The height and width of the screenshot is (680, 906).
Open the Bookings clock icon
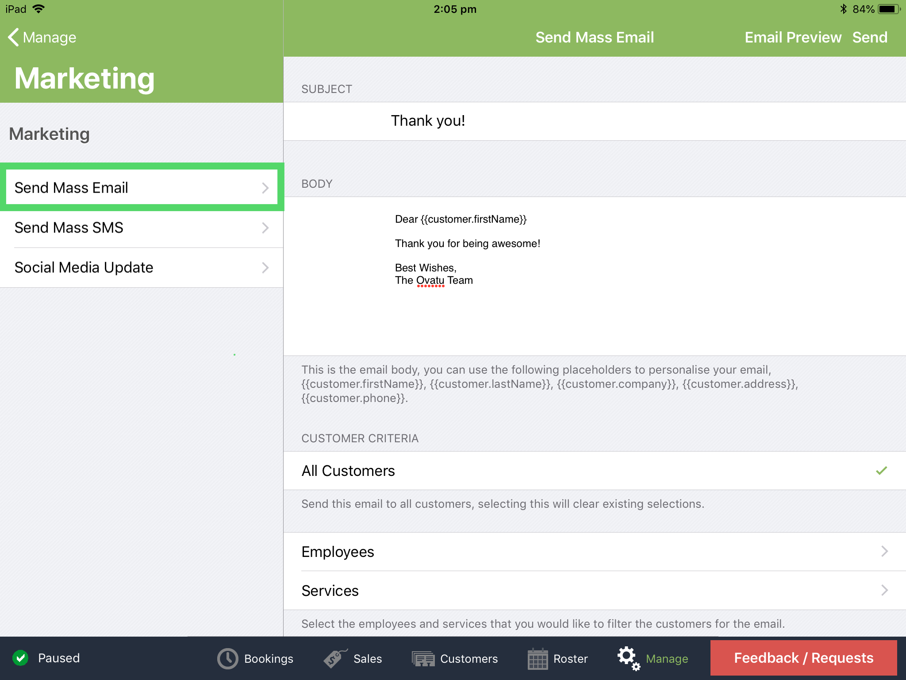coord(227,658)
